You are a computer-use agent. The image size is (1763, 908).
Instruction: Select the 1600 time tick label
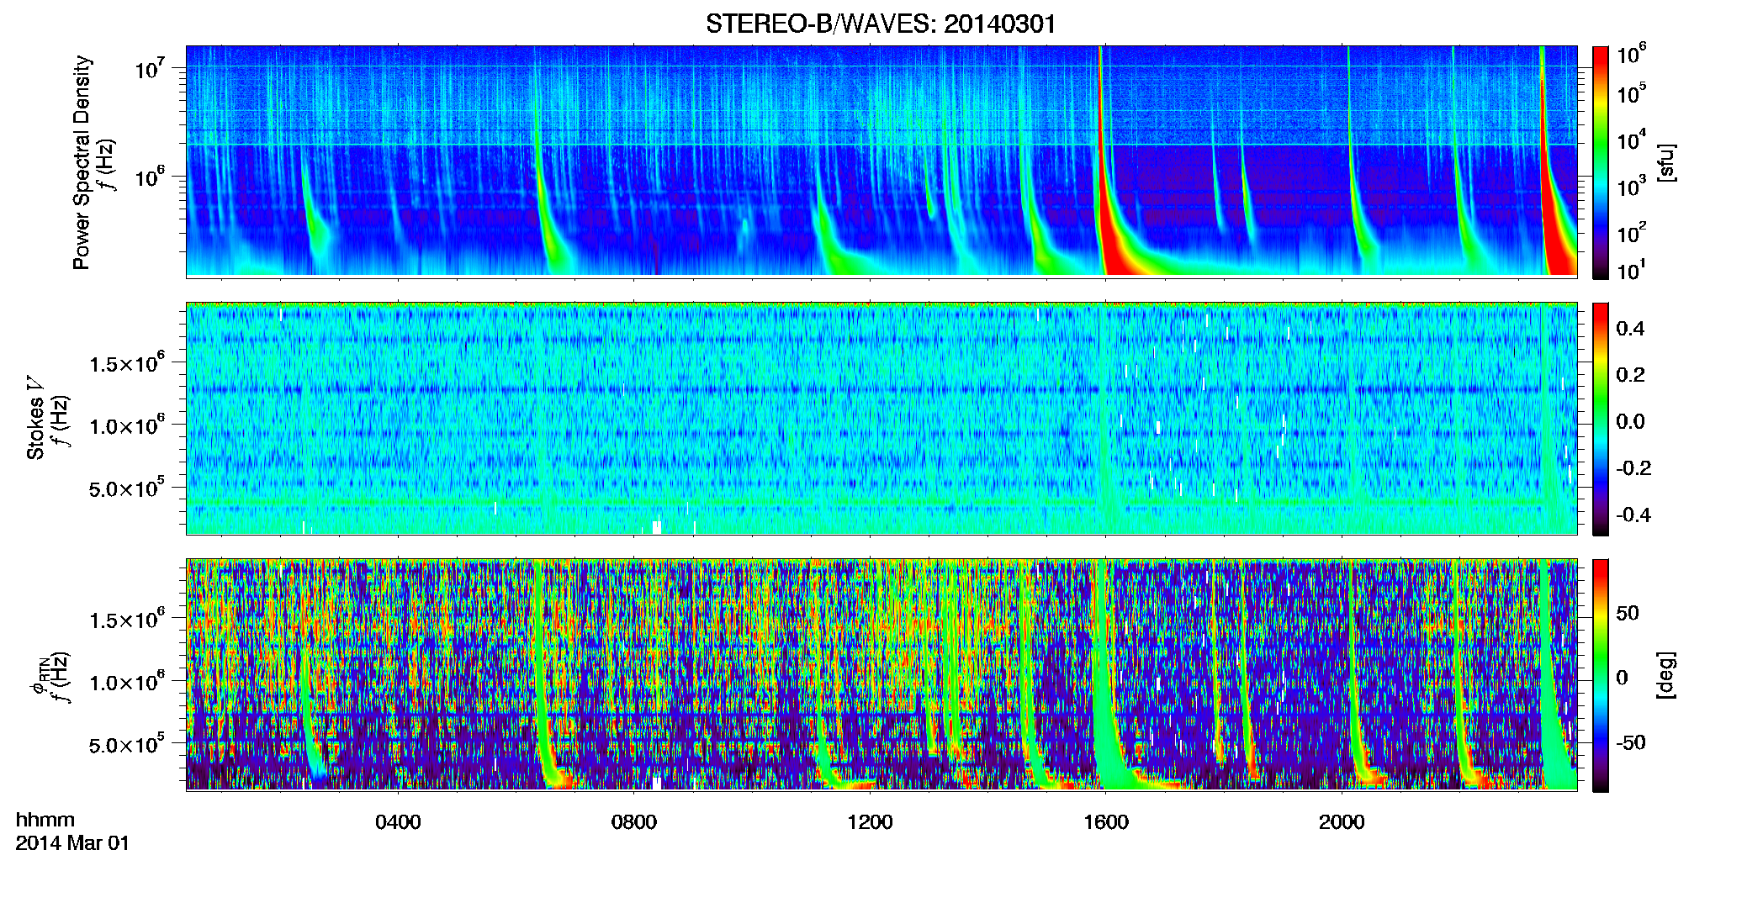tap(1105, 822)
